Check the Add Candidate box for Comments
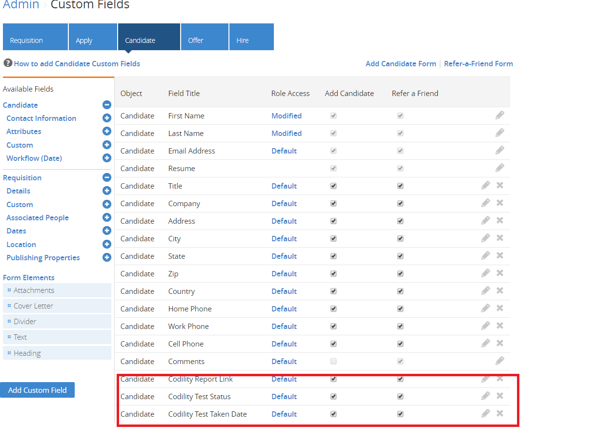This screenshot has width=598, height=444. (x=333, y=361)
